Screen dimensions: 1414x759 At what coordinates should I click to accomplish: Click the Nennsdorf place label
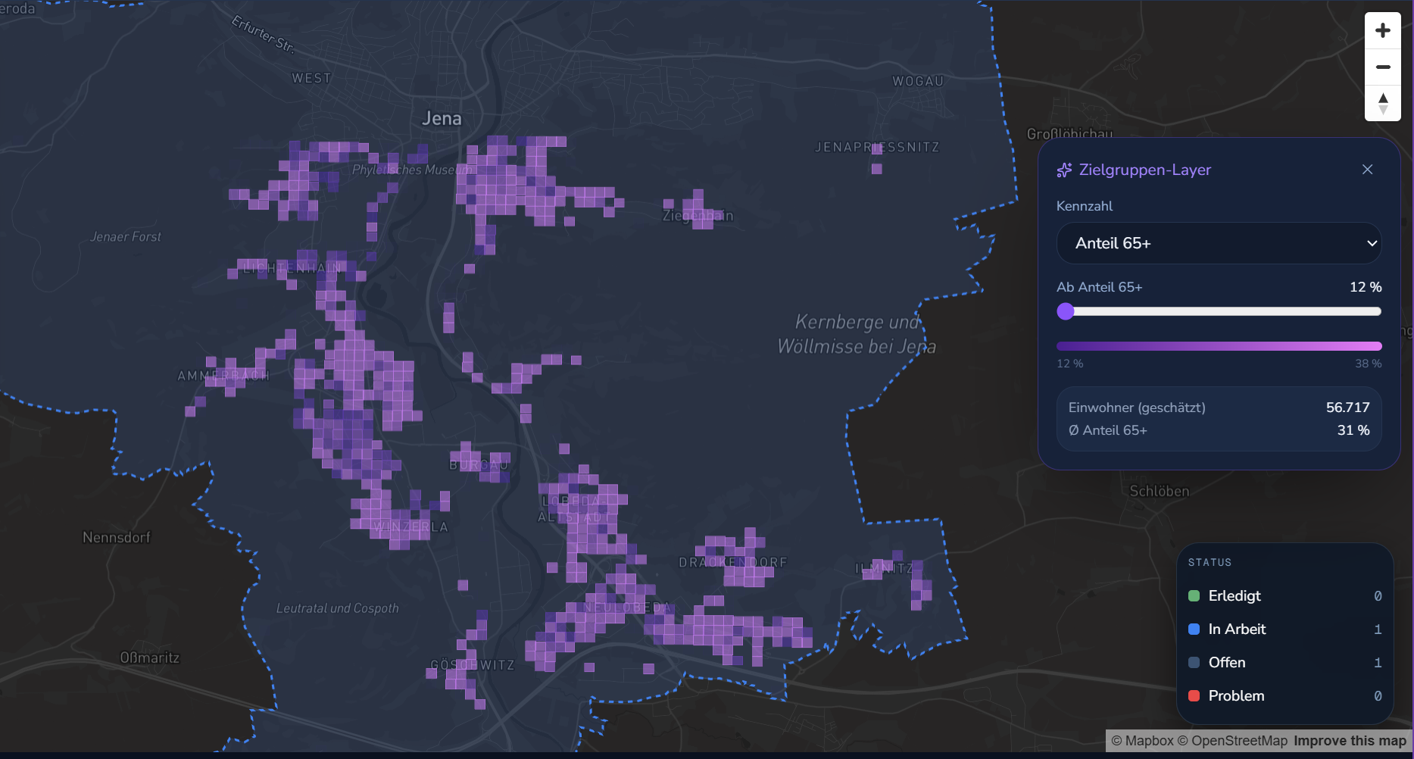coord(117,537)
